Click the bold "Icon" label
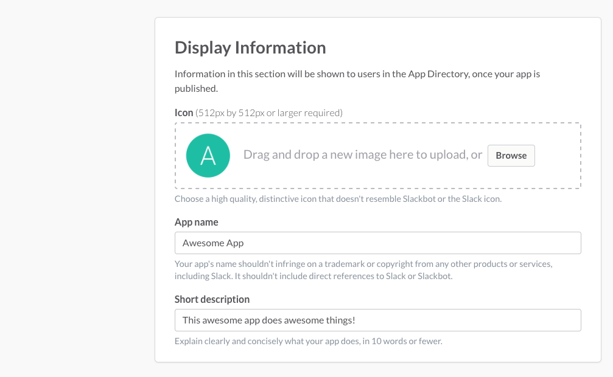This screenshot has height=377, width=613. coord(183,112)
